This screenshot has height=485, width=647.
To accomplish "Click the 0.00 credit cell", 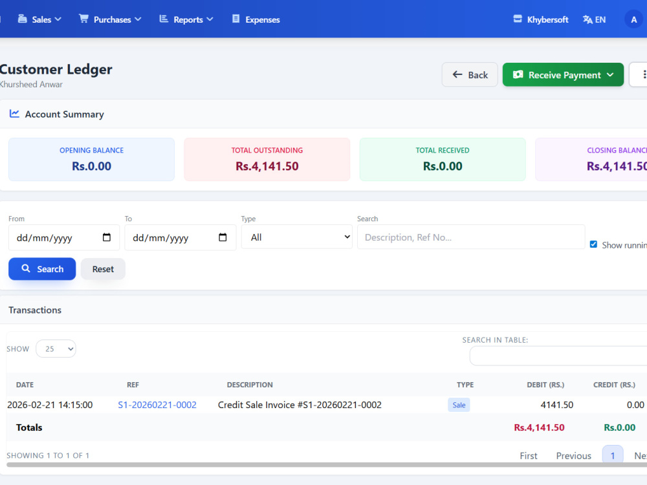I will 635,405.
